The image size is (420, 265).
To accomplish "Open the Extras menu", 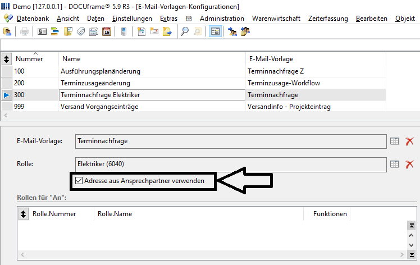I will [x=169, y=19].
